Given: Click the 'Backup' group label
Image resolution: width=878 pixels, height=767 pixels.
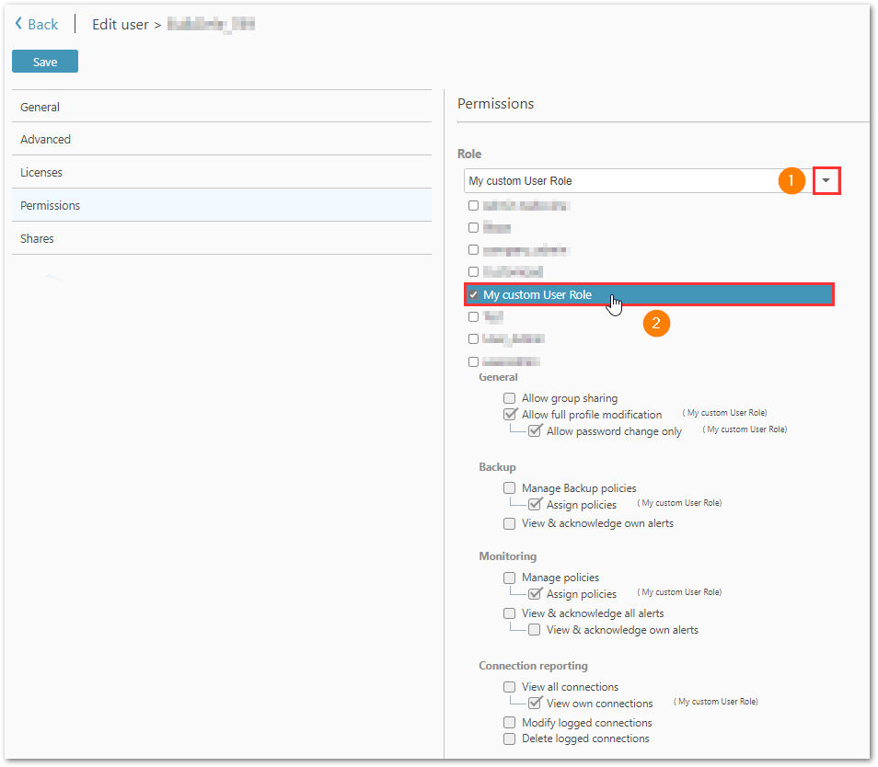Looking at the screenshot, I should 497,467.
